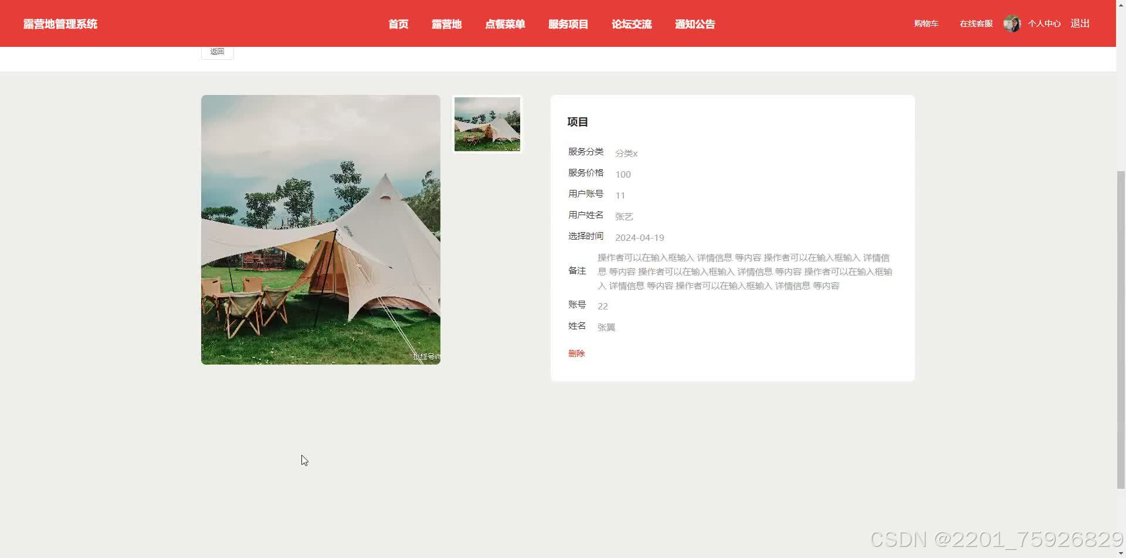Click the user avatar icon

pos(1012,23)
